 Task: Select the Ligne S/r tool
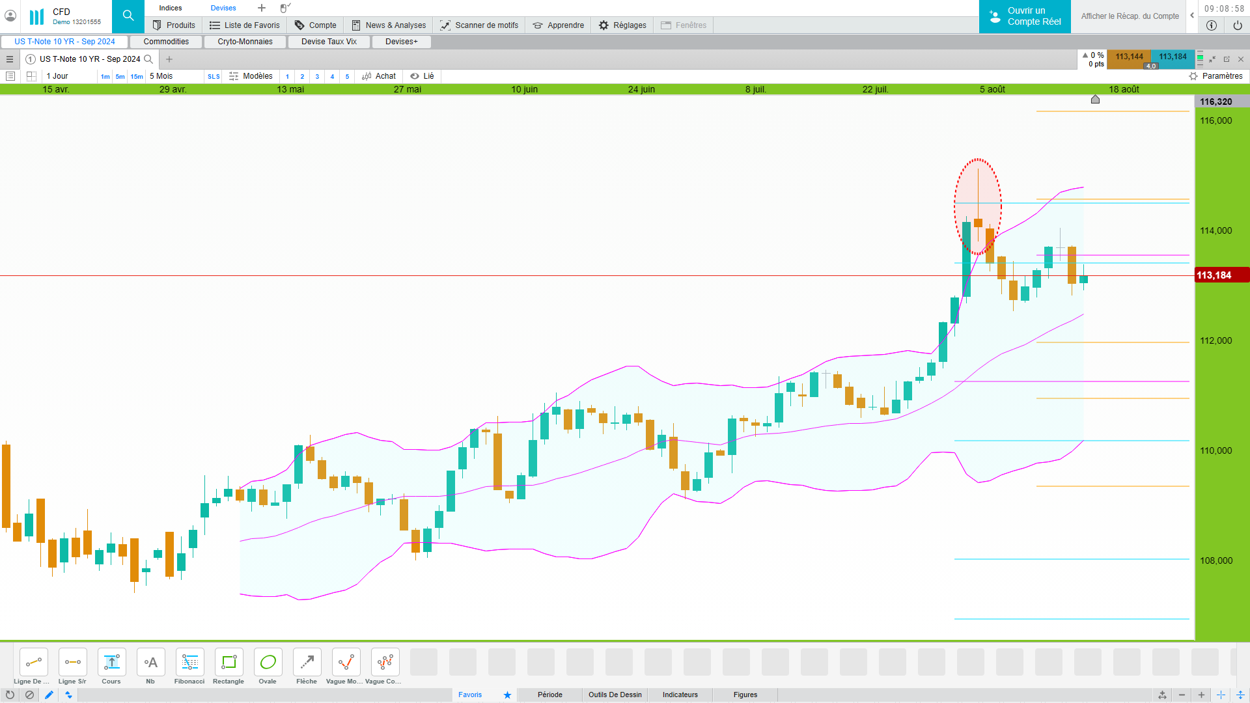pos(72,663)
